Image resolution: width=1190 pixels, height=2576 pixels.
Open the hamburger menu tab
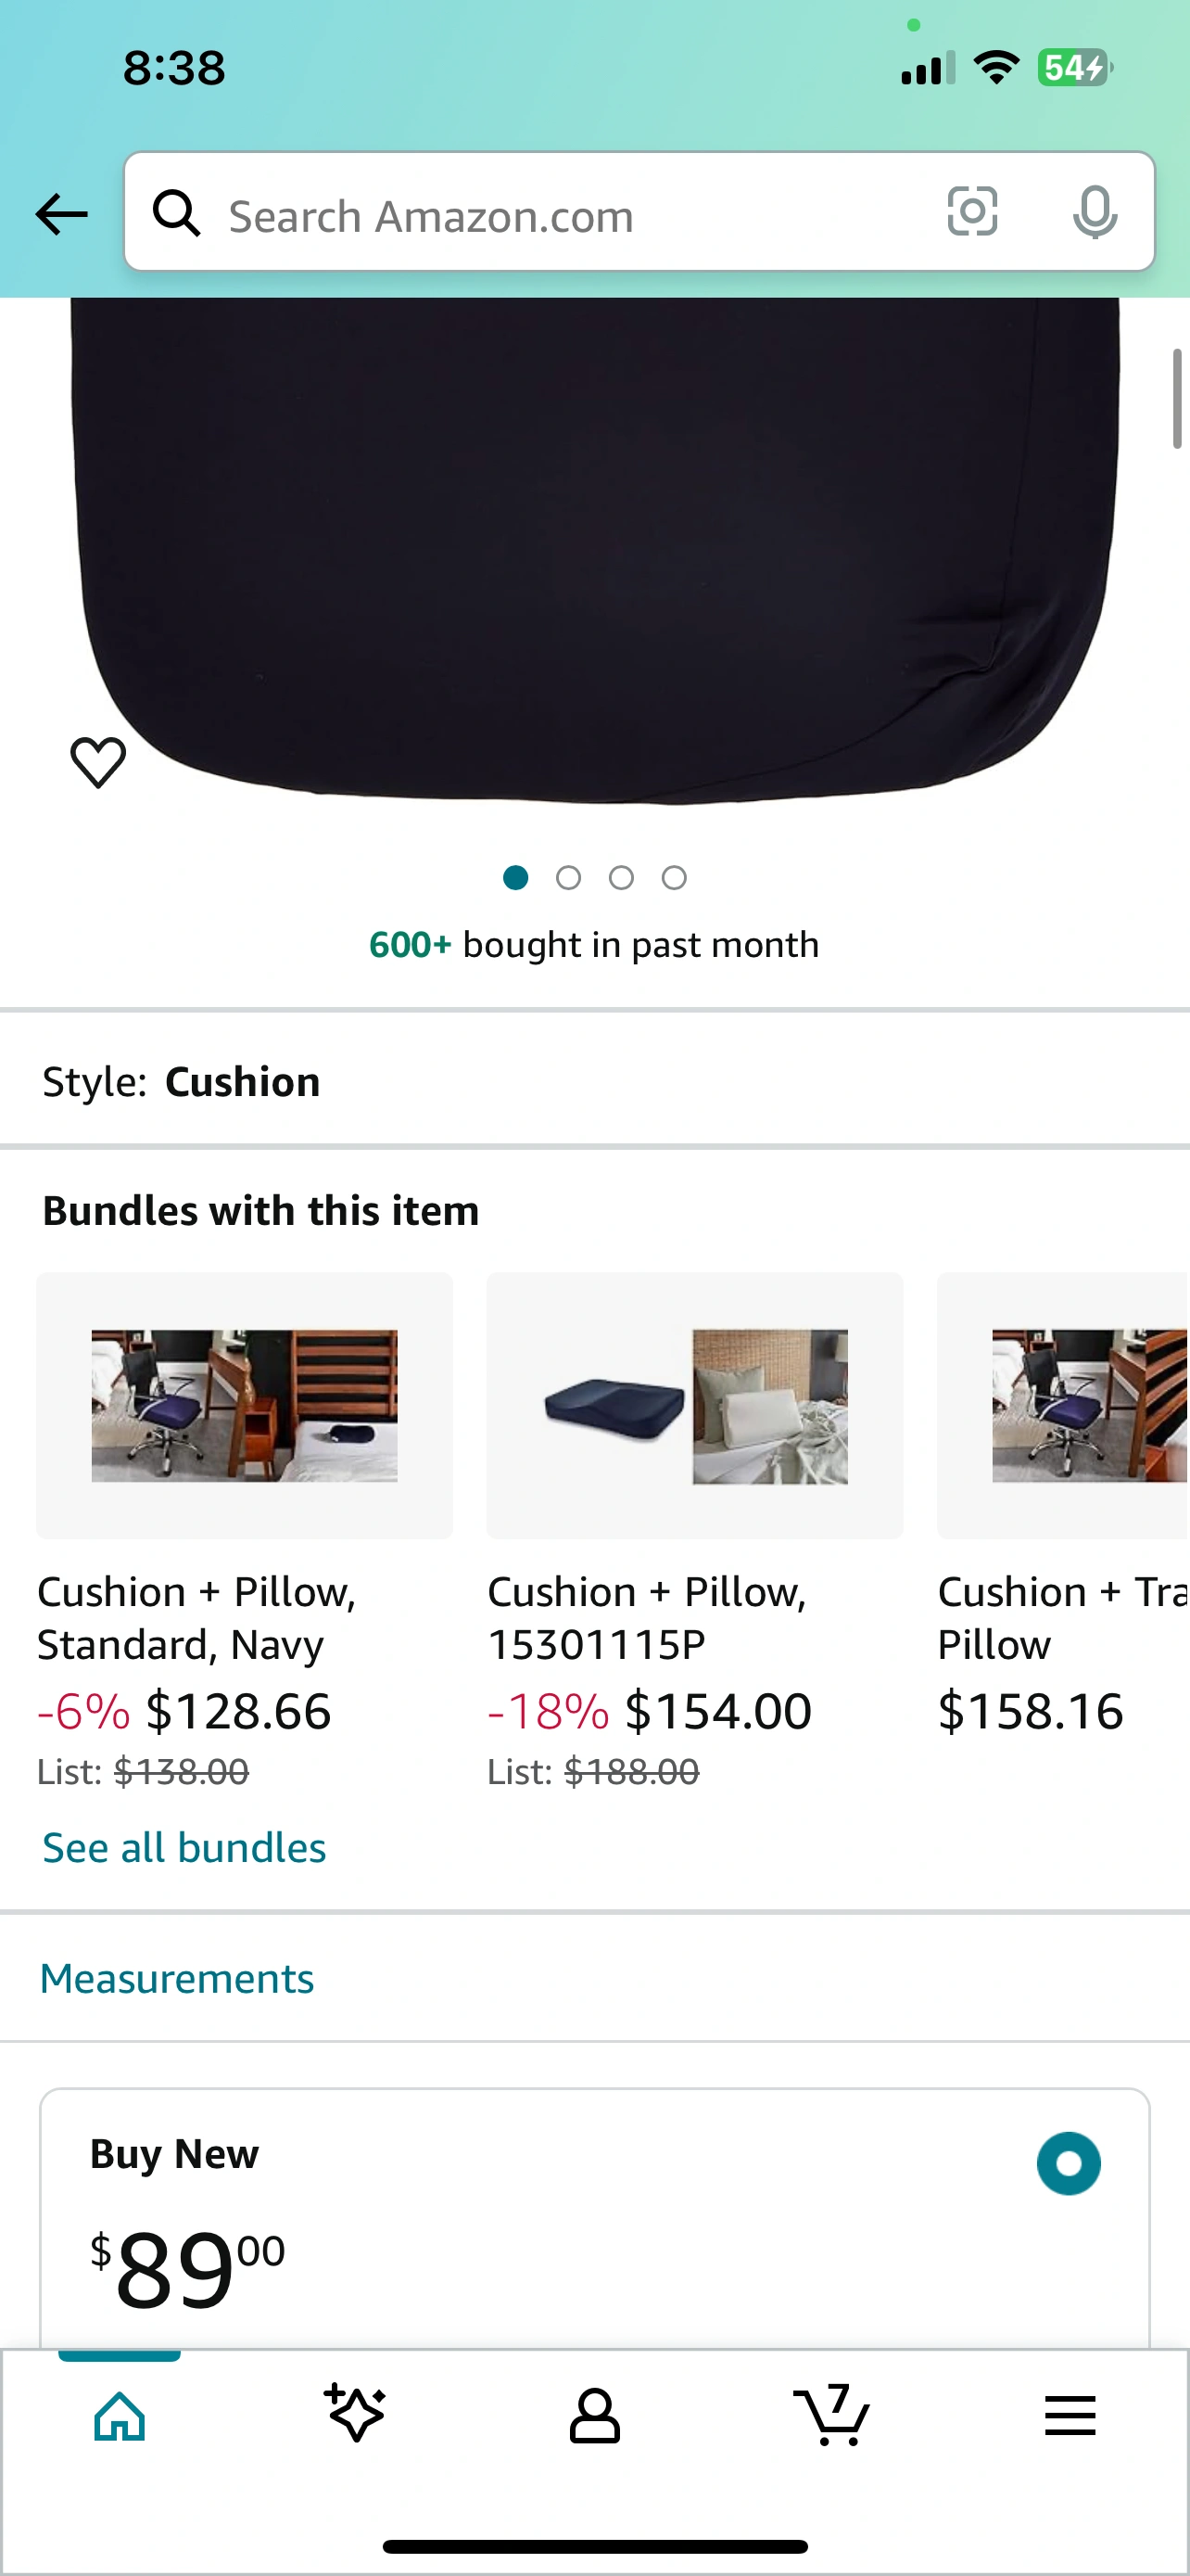1070,2415
